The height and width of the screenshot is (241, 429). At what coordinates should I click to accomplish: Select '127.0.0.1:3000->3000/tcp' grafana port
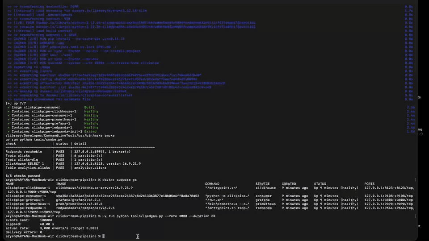388,200
